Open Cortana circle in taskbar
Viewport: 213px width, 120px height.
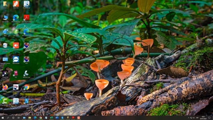pos(13,118)
